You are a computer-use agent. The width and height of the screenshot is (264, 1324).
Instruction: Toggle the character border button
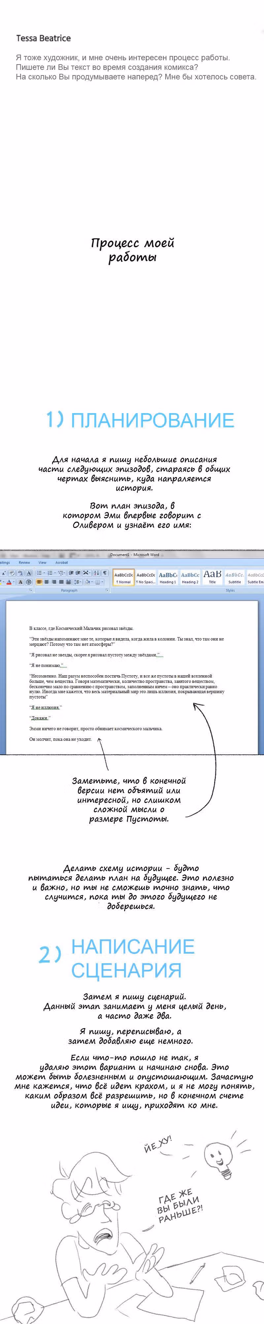[29, 573]
